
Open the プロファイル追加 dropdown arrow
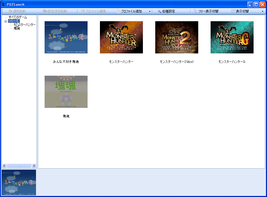pos(150,11)
